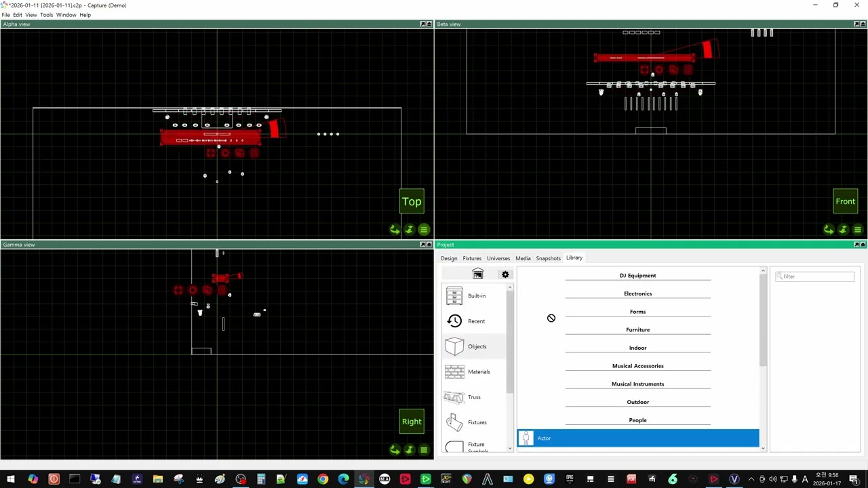
Task: Switch to the Fixtures tab
Action: pyautogui.click(x=472, y=258)
